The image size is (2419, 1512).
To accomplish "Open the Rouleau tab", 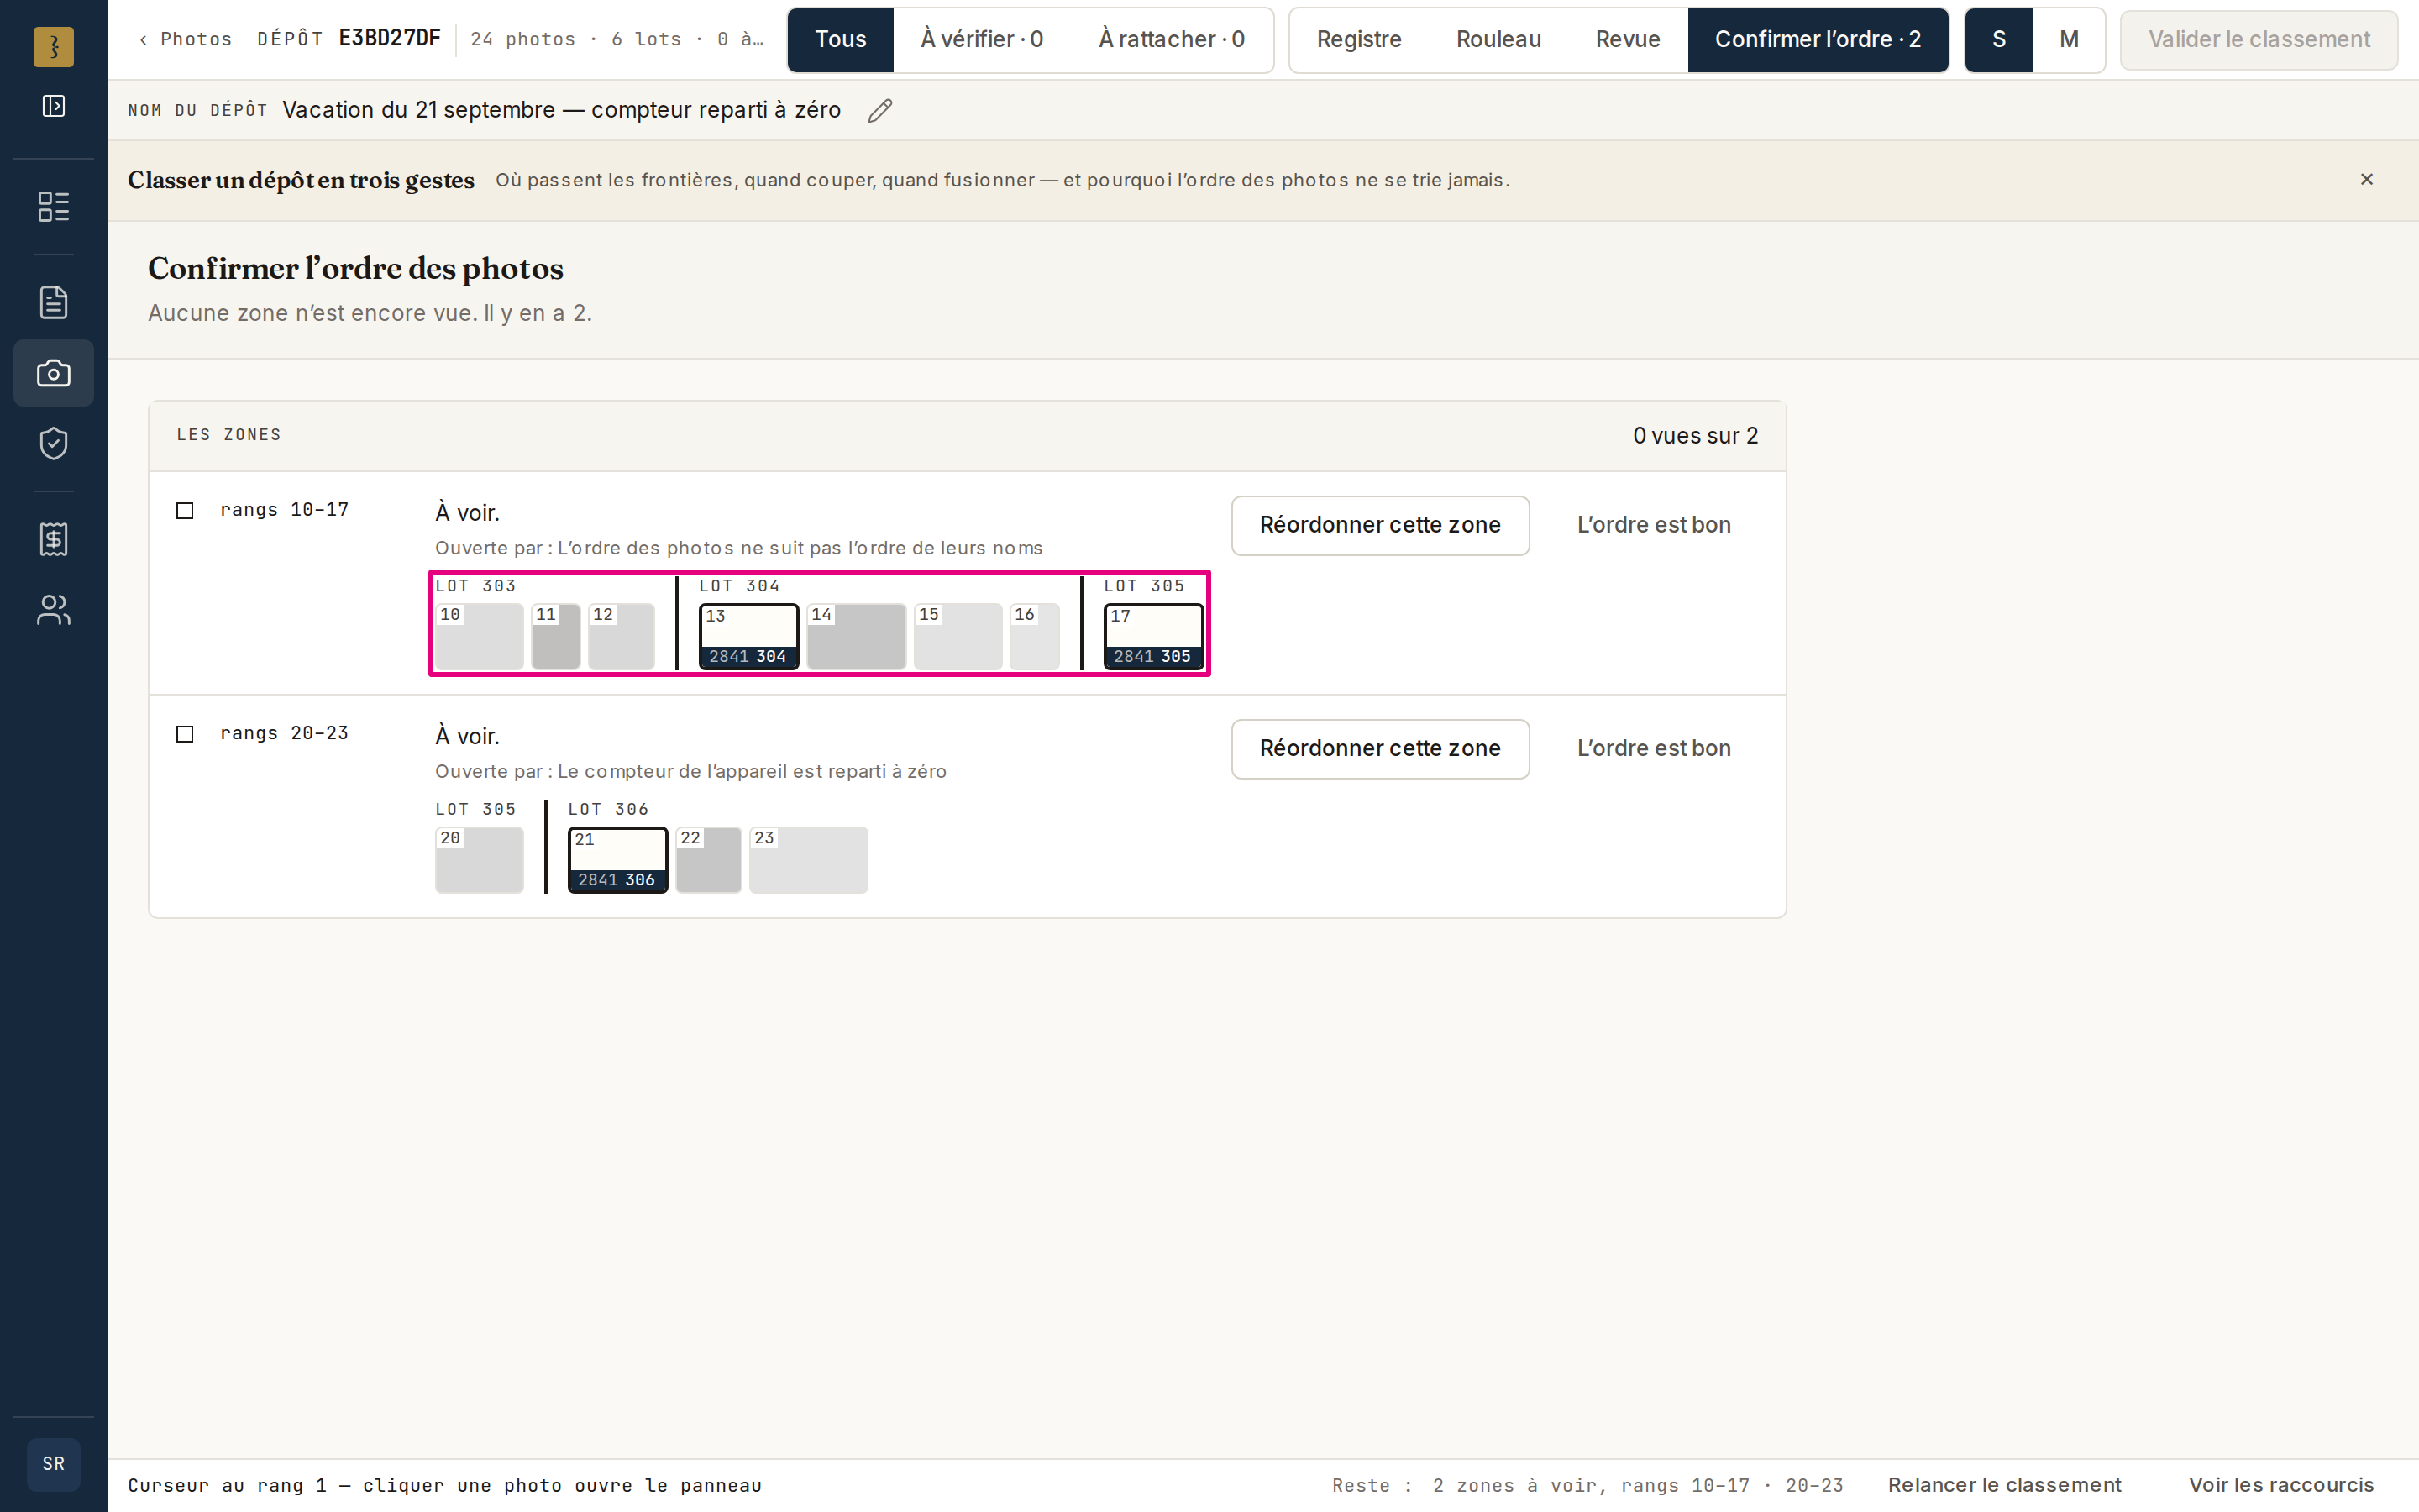I will tap(1498, 40).
